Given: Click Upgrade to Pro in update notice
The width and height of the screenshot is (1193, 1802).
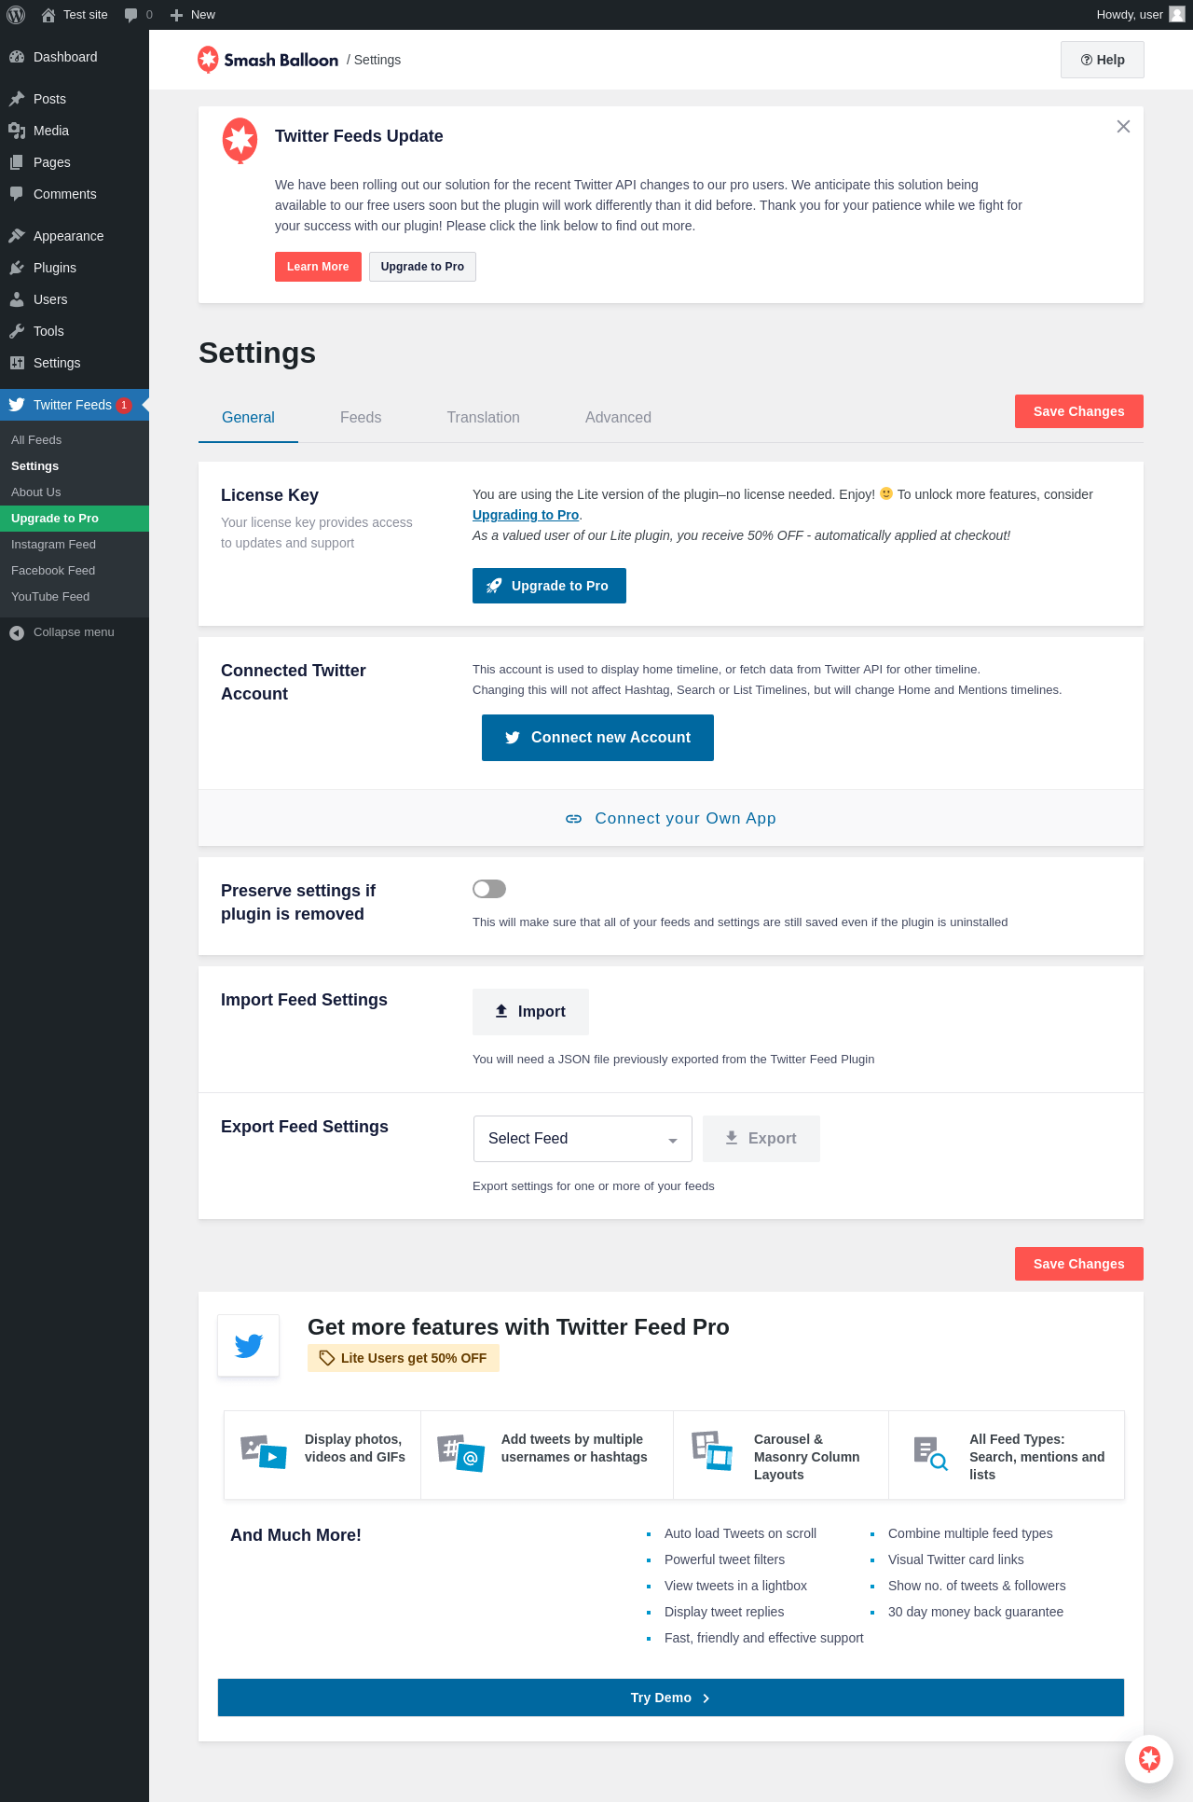Looking at the screenshot, I should pyautogui.click(x=422, y=267).
